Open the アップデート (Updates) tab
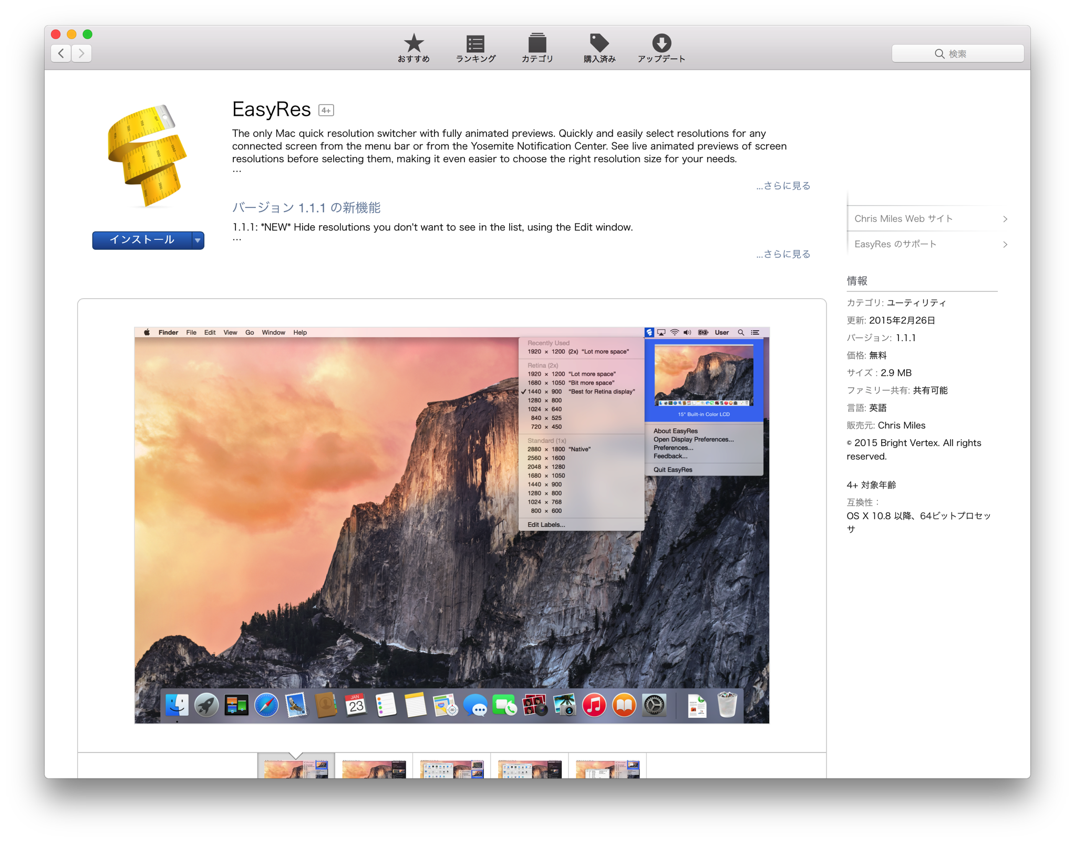Viewport: 1075px width, 842px height. pyautogui.click(x=661, y=48)
